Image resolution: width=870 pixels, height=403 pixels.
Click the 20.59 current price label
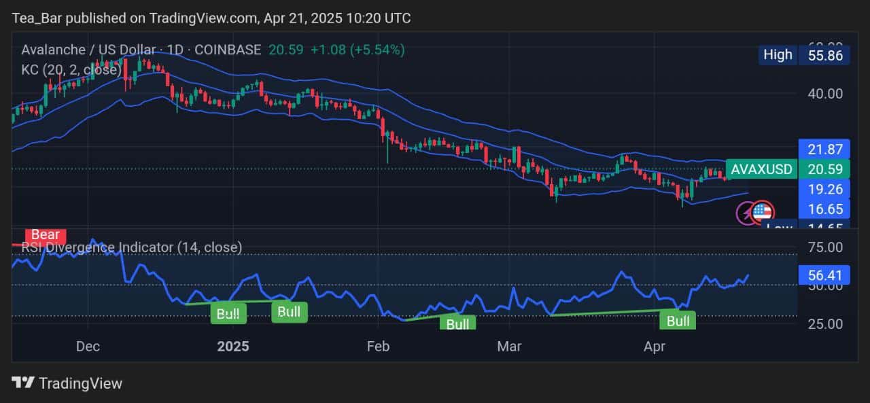tap(824, 169)
